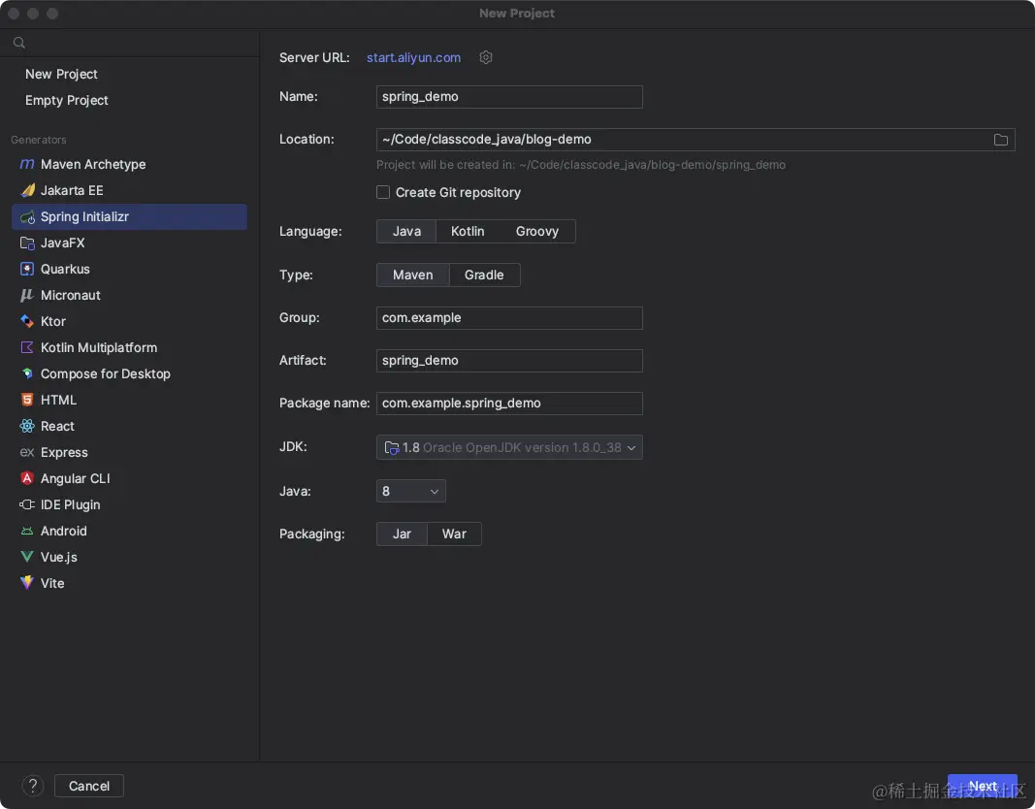The image size is (1035, 809).
Task: Open help with the question mark button
Action: point(32,786)
